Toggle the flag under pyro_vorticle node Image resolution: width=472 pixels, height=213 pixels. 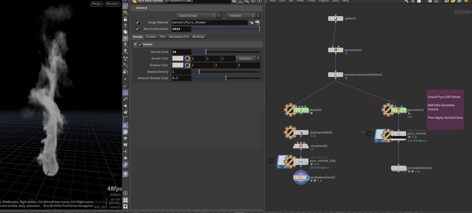coord(412,137)
